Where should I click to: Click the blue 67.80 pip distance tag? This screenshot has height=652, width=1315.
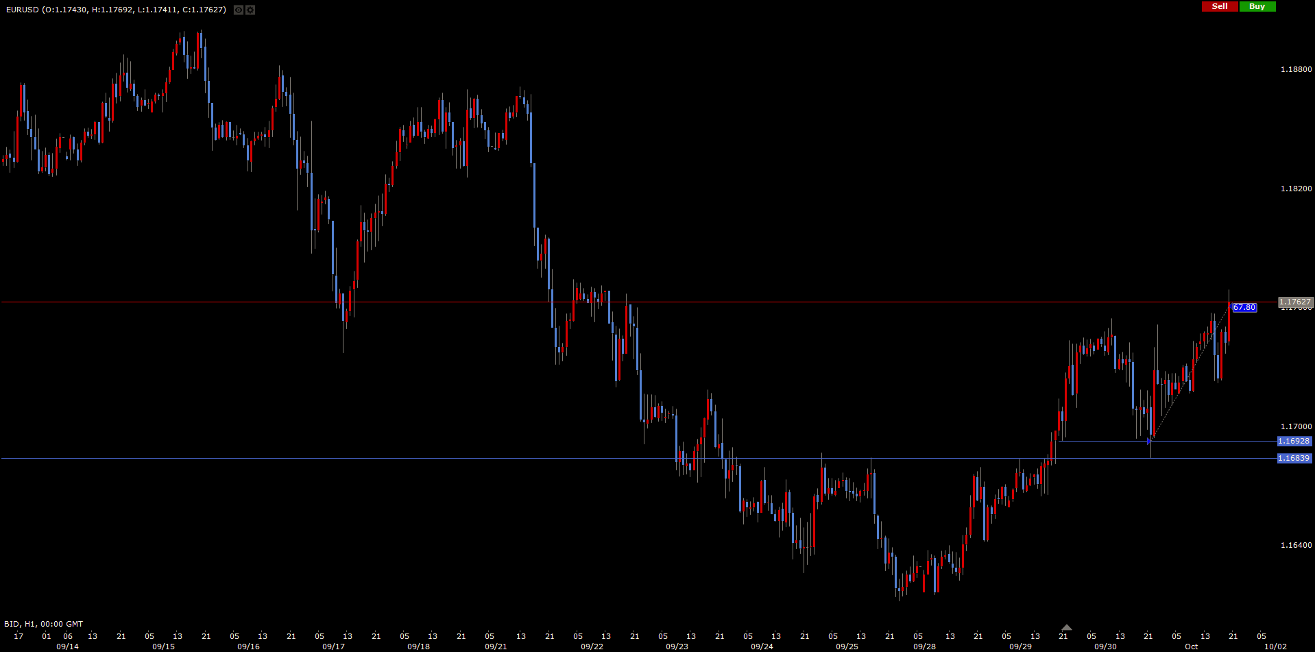[1244, 308]
